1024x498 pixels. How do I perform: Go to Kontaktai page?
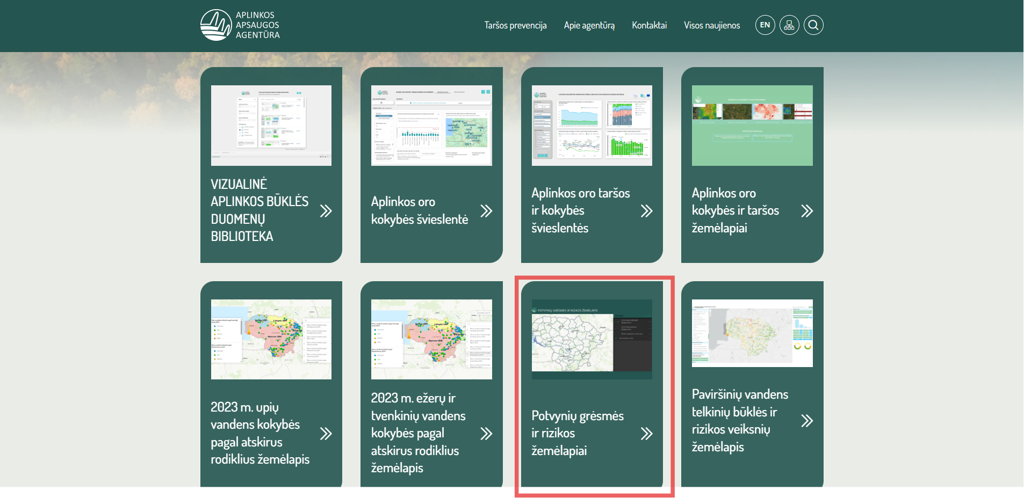649,25
